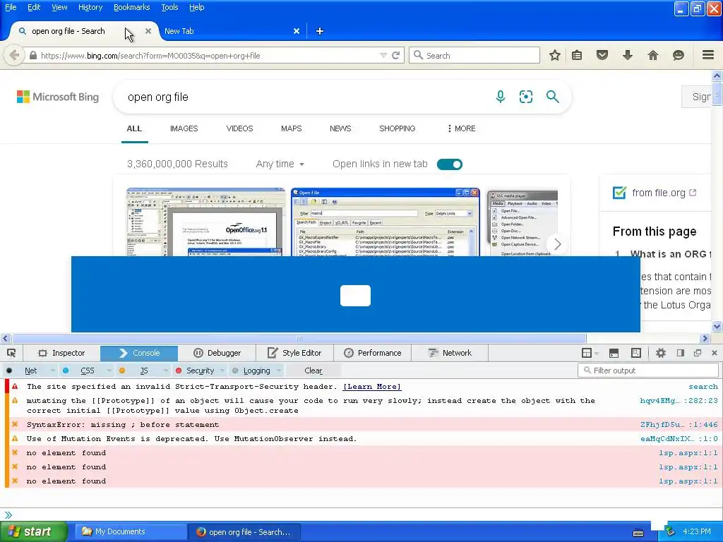Dock devtools to side of window
The height and width of the screenshot is (542, 723).
[680, 353]
